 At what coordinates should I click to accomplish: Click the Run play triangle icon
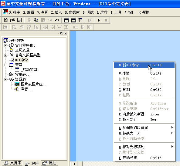[99, 20]
